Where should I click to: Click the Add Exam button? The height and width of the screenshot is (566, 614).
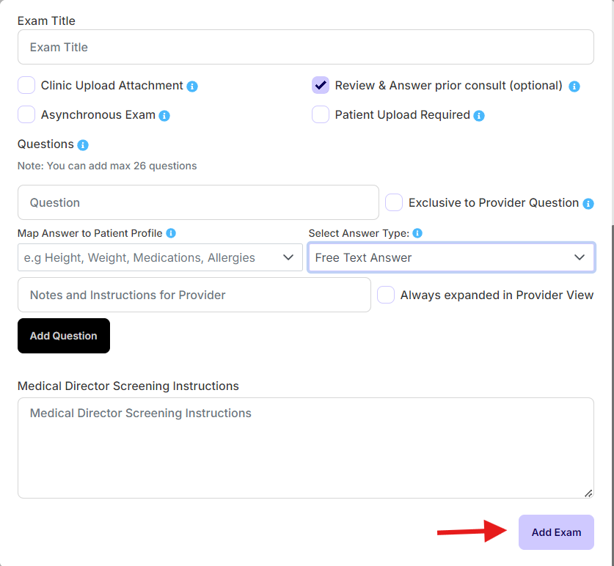[x=555, y=532]
